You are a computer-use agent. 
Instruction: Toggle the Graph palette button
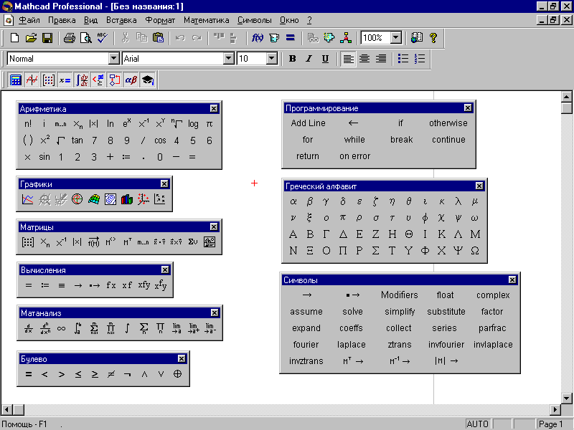tap(32, 80)
